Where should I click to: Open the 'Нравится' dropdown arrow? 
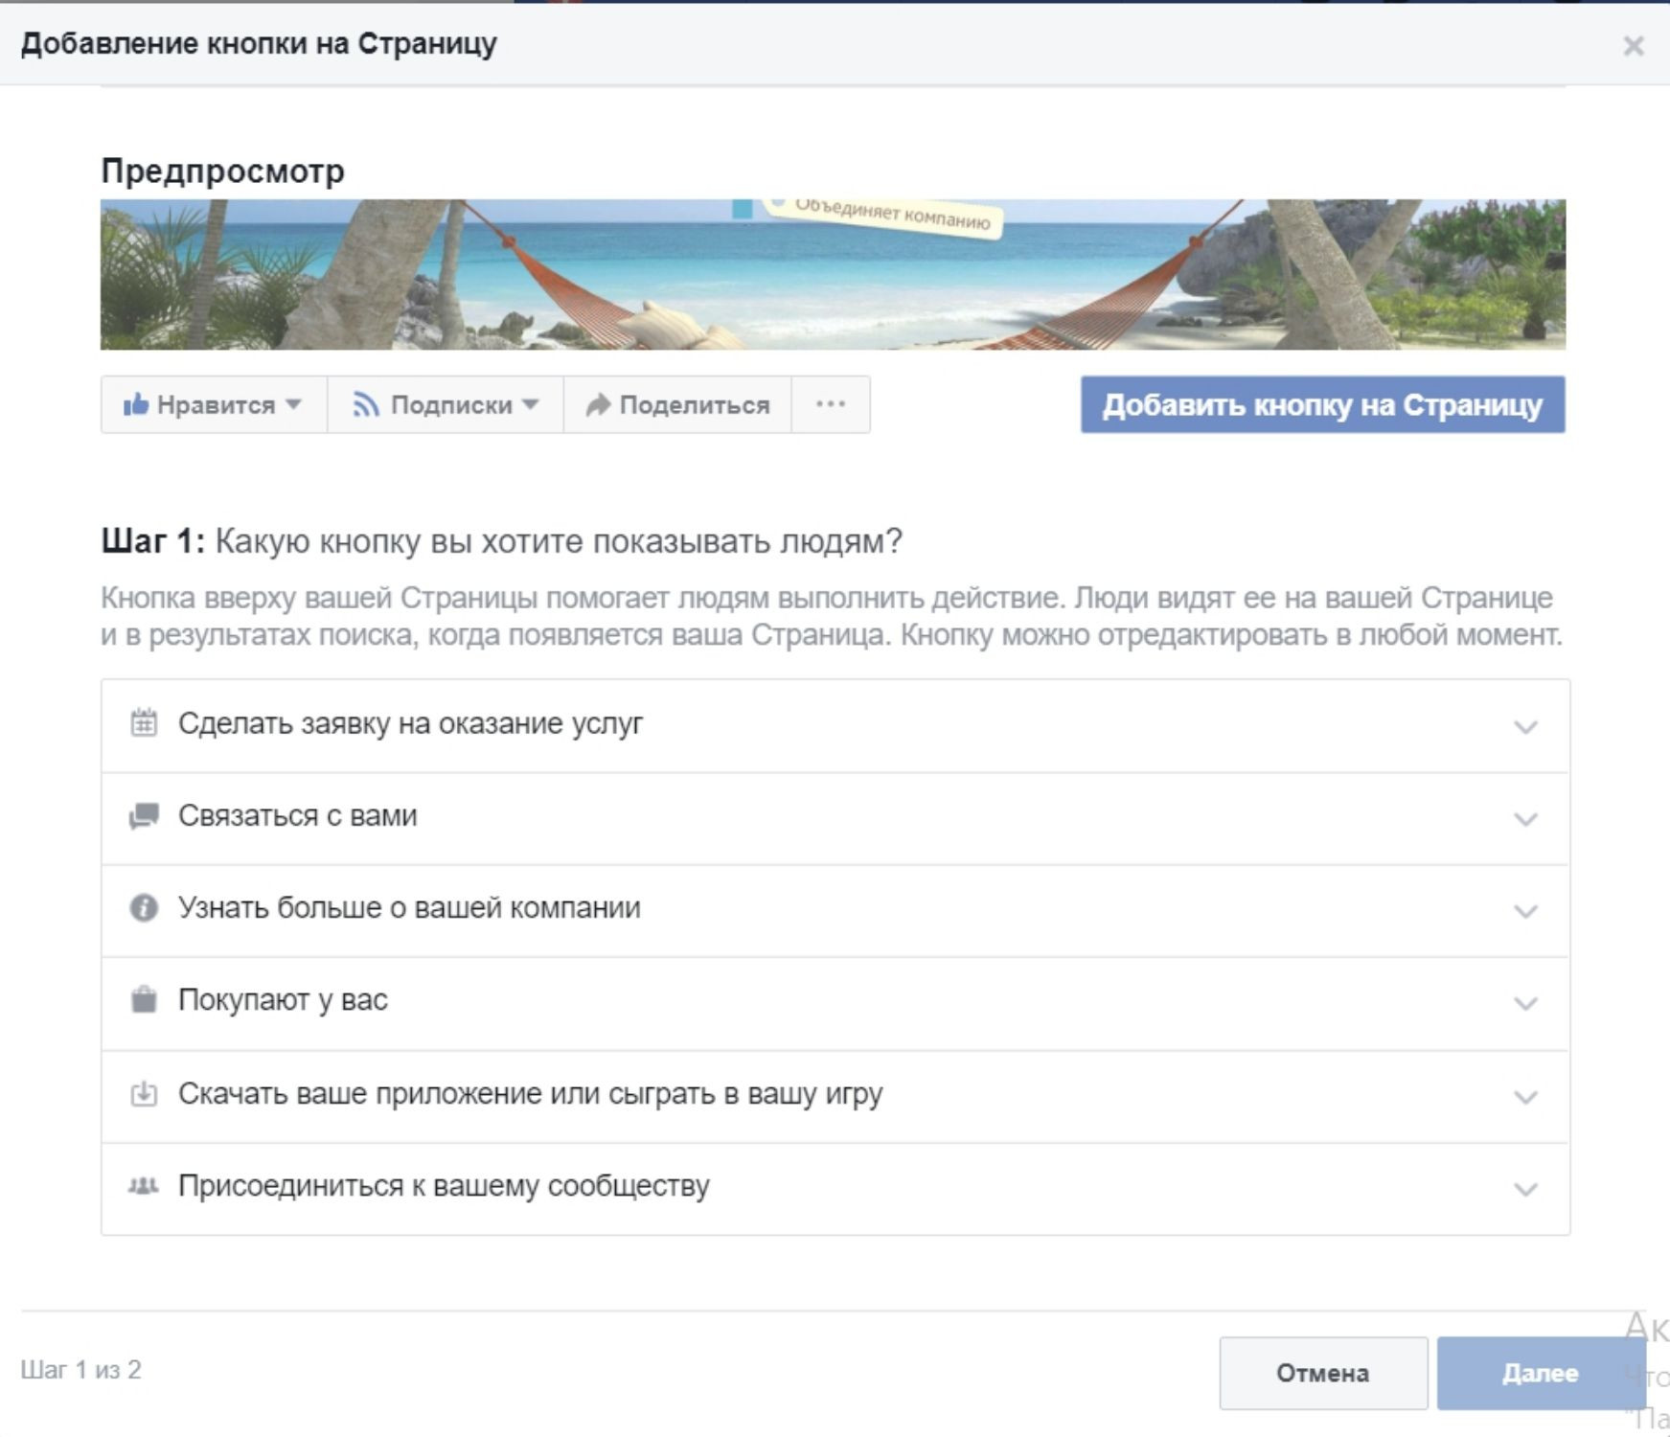coord(294,404)
